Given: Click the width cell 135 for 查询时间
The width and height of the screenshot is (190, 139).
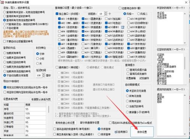Looking at the screenshot, I should click(x=35, y=114).
